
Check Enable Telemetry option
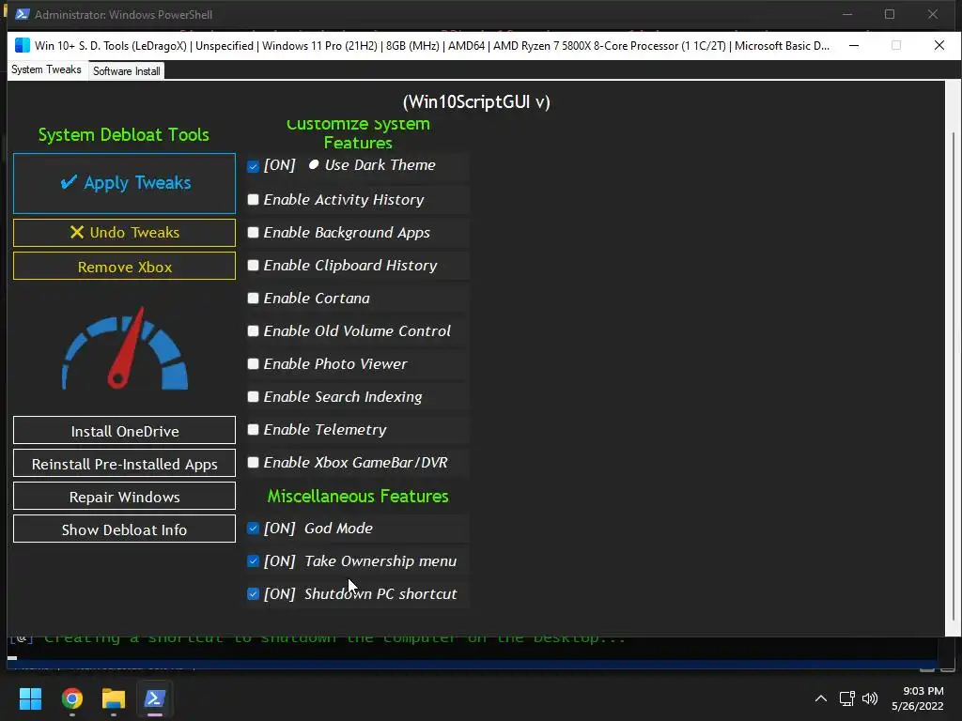point(253,429)
